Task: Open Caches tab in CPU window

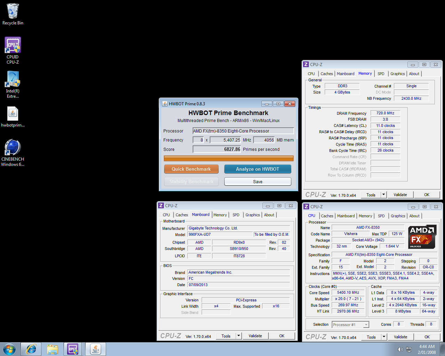Action: pos(327,216)
